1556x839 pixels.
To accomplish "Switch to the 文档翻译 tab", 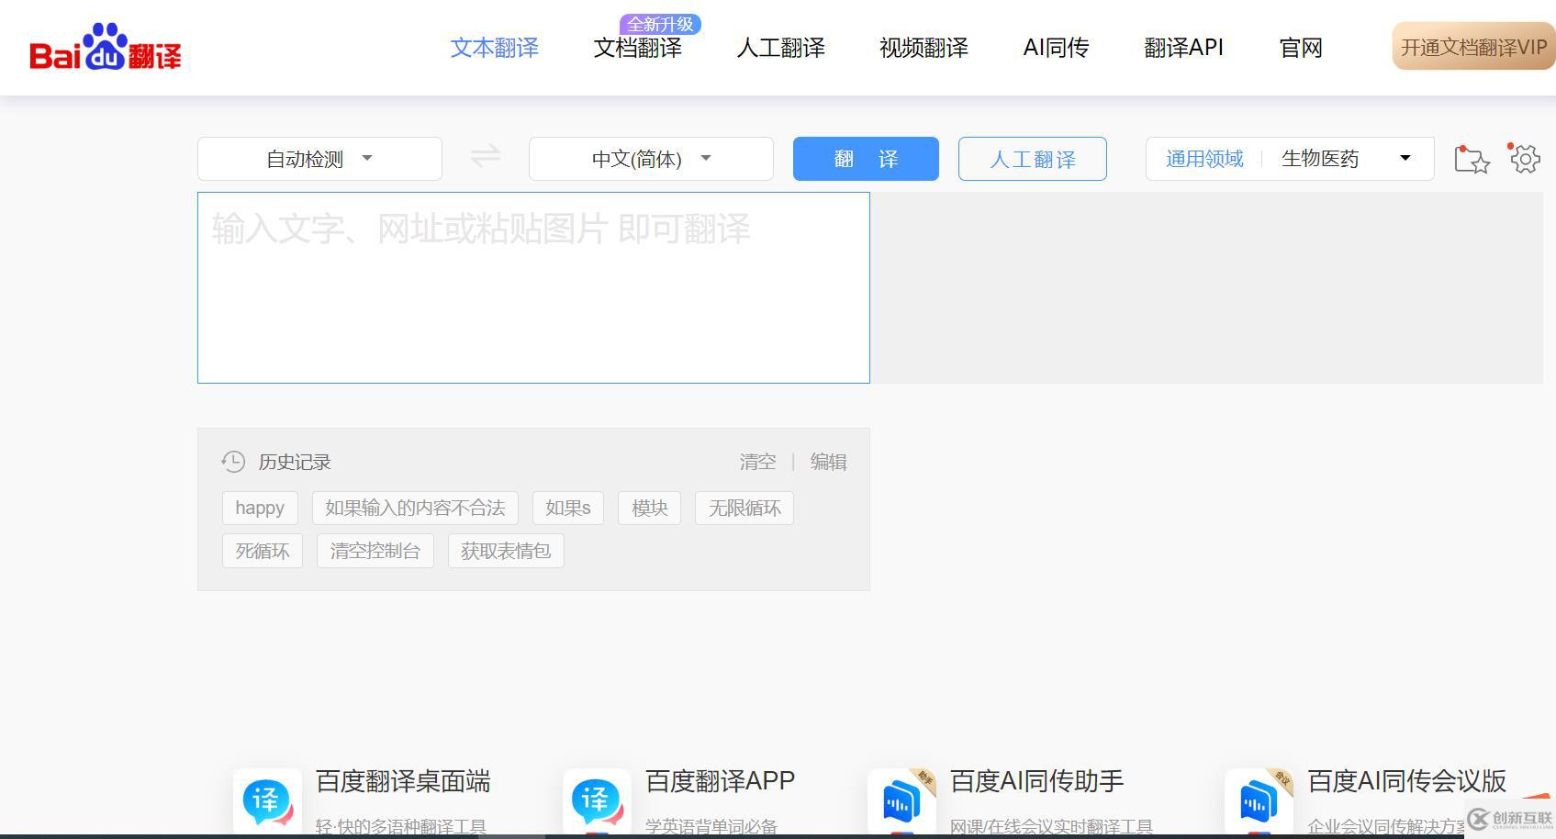I will click(638, 49).
